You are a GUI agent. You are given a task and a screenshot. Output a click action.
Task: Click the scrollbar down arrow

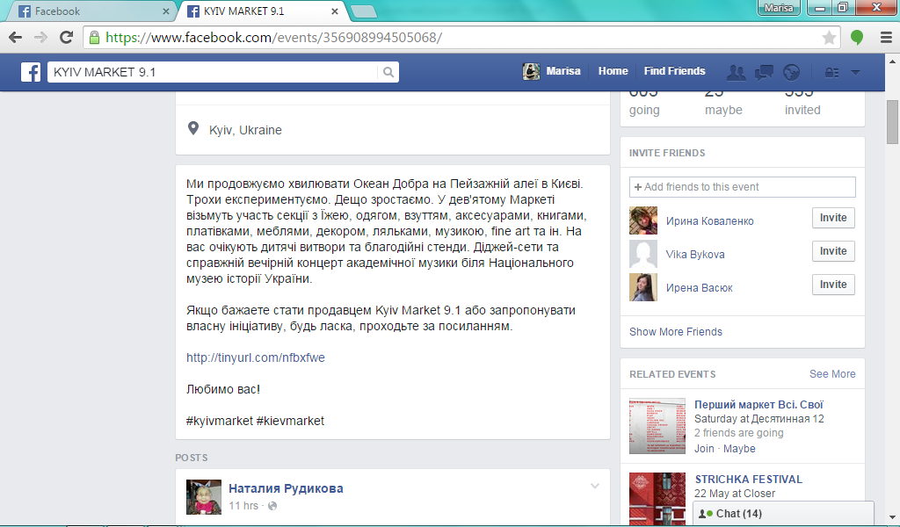[893, 518]
